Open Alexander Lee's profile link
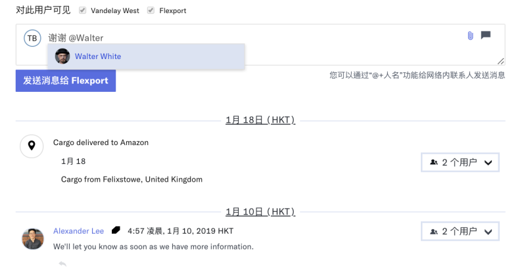 point(78,231)
